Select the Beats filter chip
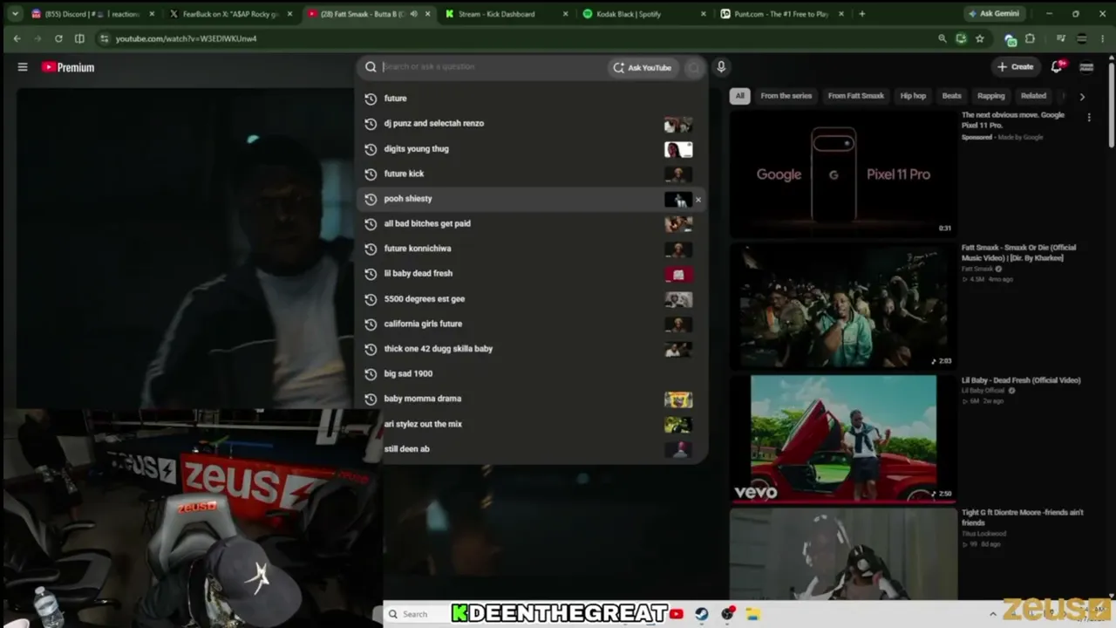This screenshot has width=1116, height=628. (x=951, y=96)
